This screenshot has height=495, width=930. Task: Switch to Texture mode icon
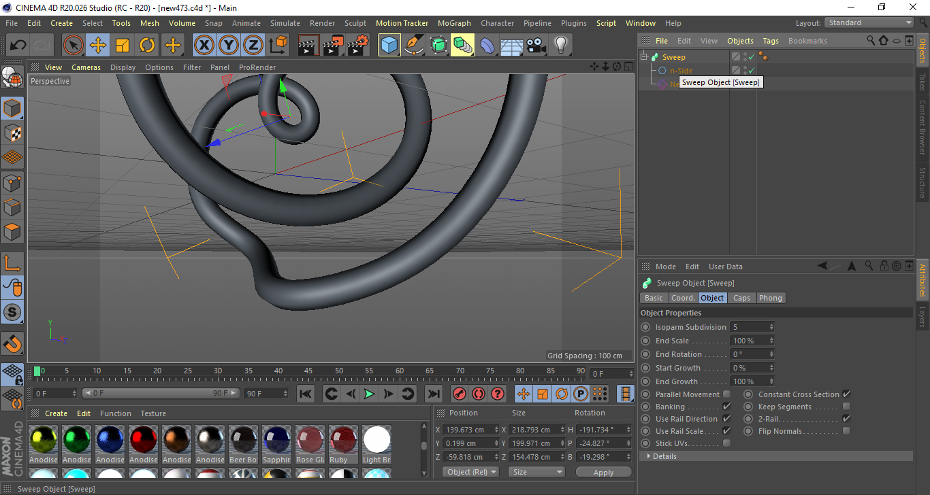tap(12, 133)
